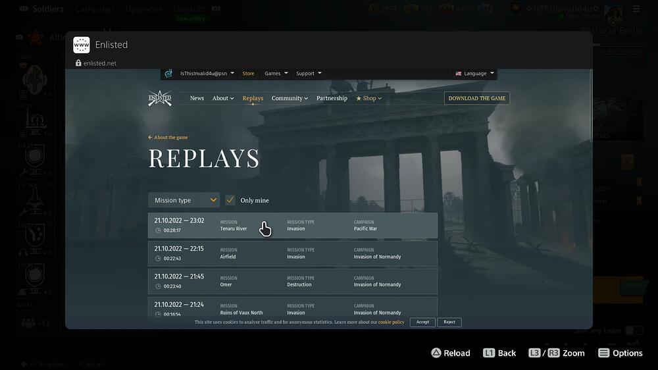Toggle the Join any team switch

634,330
